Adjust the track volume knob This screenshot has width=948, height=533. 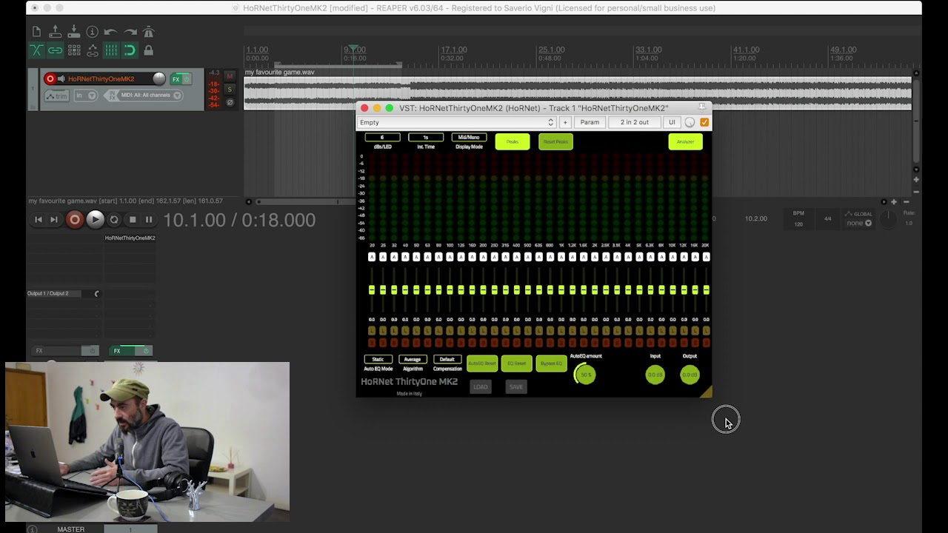click(159, 78)
